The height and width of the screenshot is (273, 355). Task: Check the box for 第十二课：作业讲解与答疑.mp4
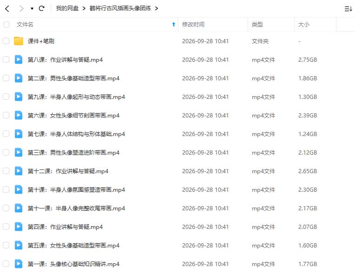click(6, 171)
